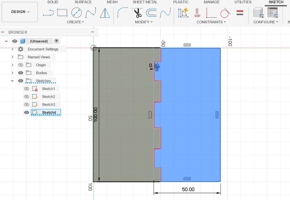Viewport: 290px width, 200px height.
Task: Click the Named Views folder icon
Action: click(x=20, y=57)
